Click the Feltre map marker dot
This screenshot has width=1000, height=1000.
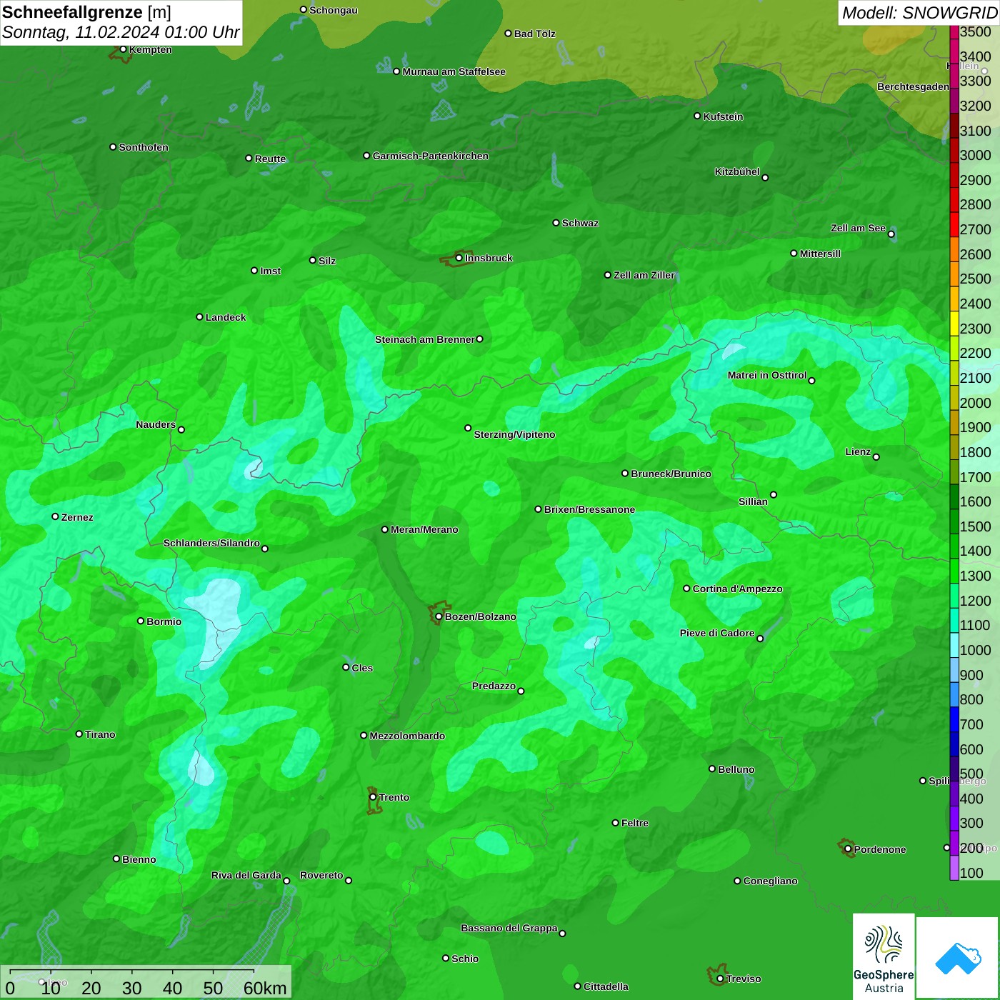point(615,823)
